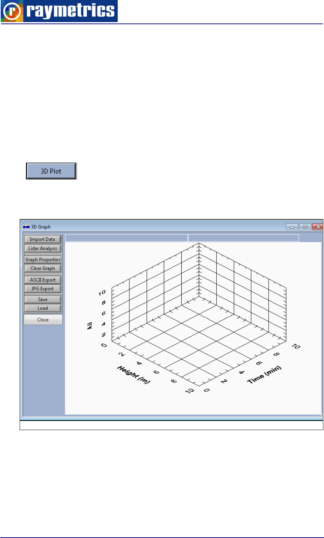Click the Height (m) axis label
The image size is (324, 538).
tap(133, 374)
